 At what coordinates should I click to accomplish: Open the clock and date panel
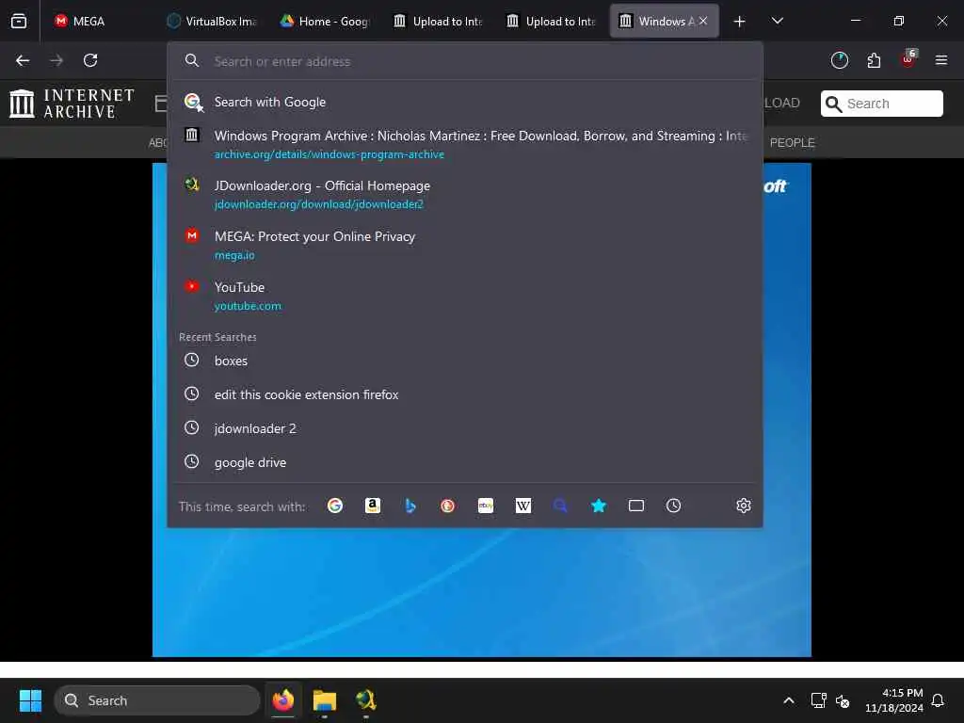(894, 700)
